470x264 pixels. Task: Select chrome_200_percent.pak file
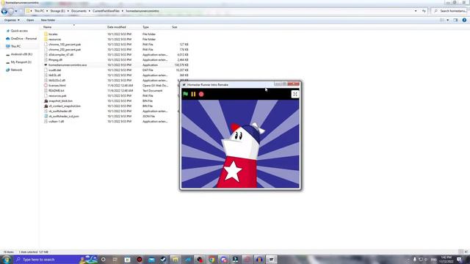coord(65,49)
